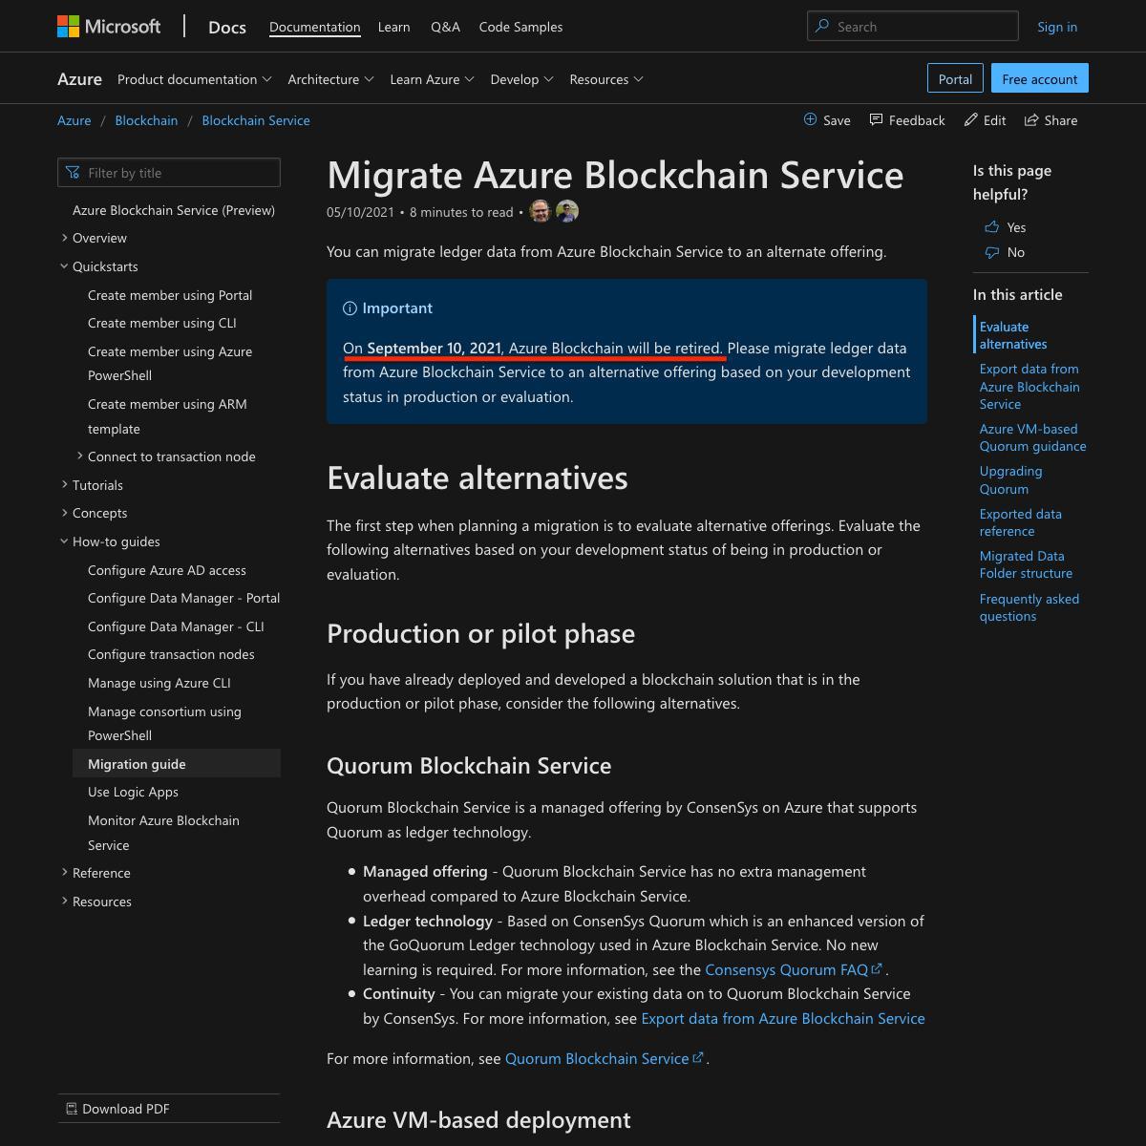Go to the Learn tab
Viewport: 1146px width, 1146px height.
(394, 27)
